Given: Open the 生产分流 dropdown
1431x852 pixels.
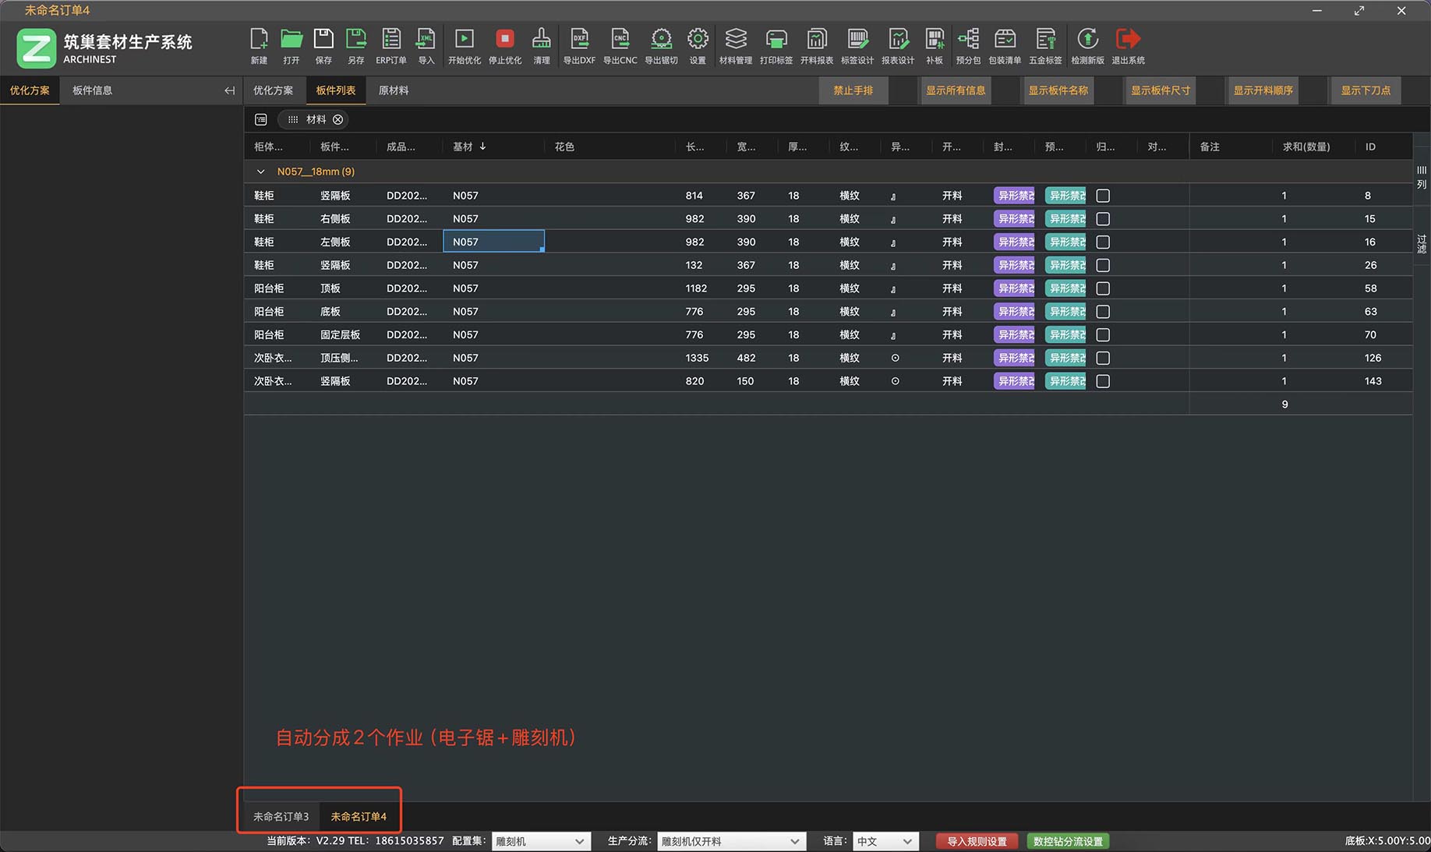Looking at the screenshot, I should [730, 841].
